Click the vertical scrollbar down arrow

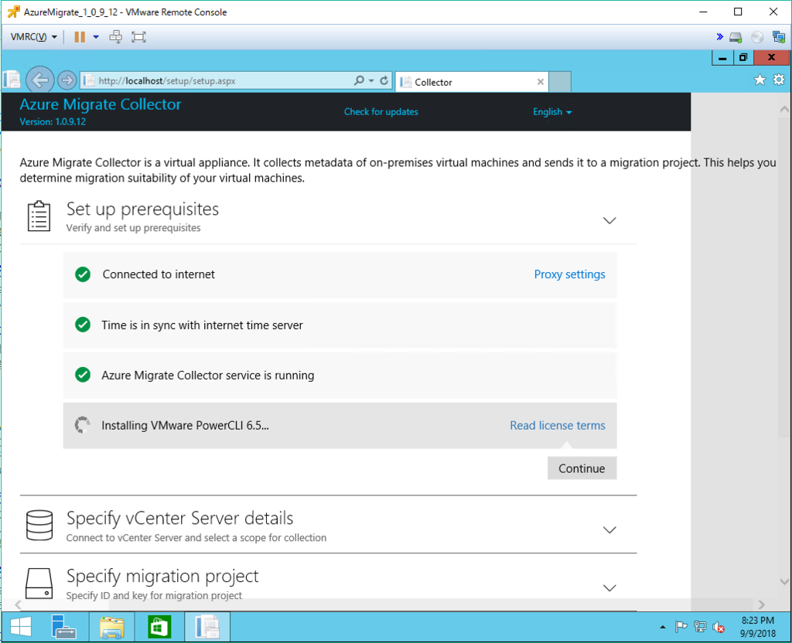784,581
